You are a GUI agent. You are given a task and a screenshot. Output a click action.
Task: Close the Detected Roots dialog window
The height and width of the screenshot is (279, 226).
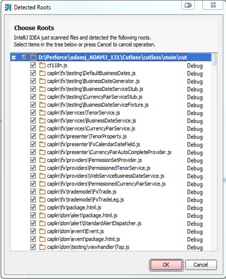click(213, 5)
